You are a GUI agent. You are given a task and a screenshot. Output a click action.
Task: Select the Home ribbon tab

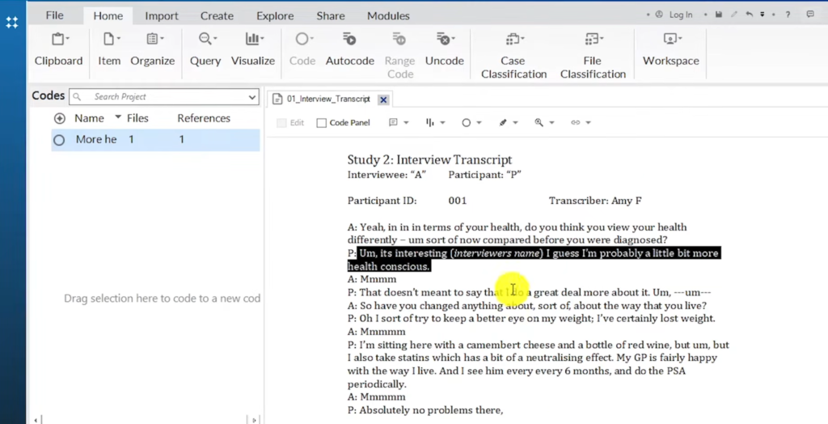point(108,16)
